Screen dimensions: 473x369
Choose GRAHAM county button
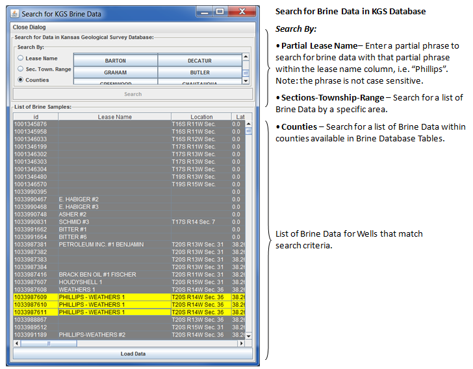coord(116,72)
